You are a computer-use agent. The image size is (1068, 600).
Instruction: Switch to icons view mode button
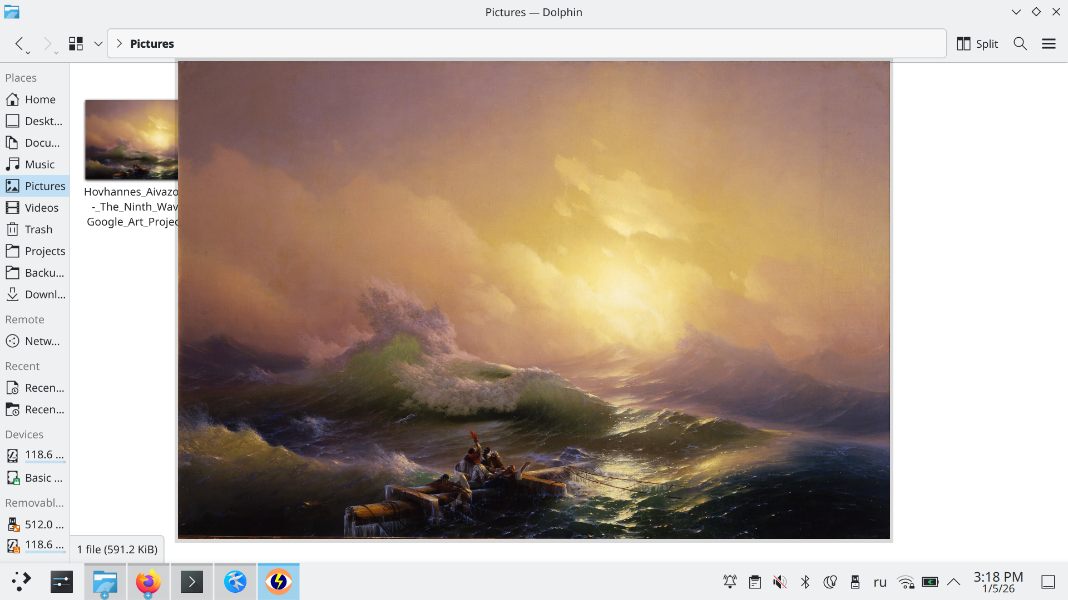coord(76,44)
